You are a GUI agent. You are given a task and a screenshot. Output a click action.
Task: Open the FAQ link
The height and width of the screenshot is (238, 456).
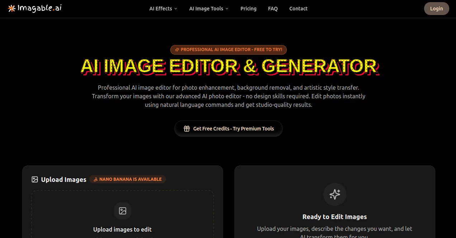pyautogui.click(x=273, y=9)
